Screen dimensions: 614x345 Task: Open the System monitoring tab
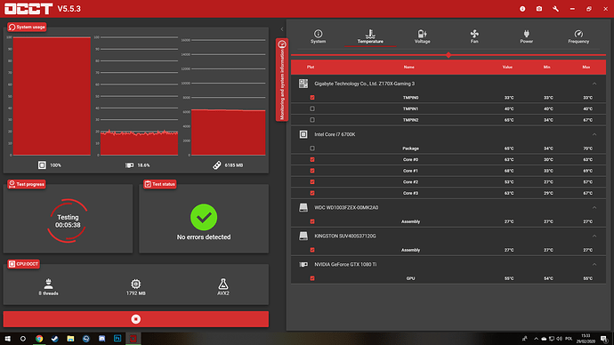point(318,36)
